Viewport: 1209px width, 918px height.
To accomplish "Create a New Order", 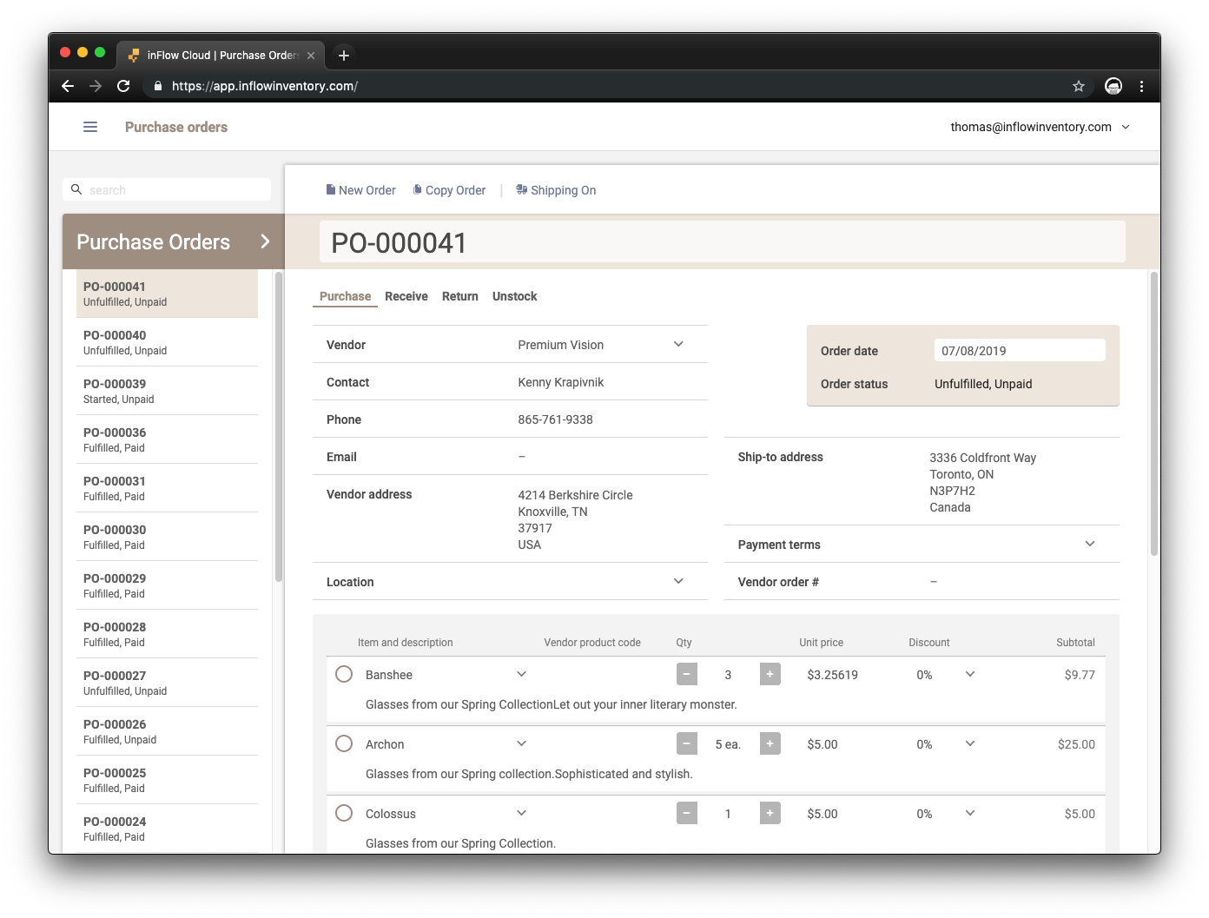I will tap(360, 189).
